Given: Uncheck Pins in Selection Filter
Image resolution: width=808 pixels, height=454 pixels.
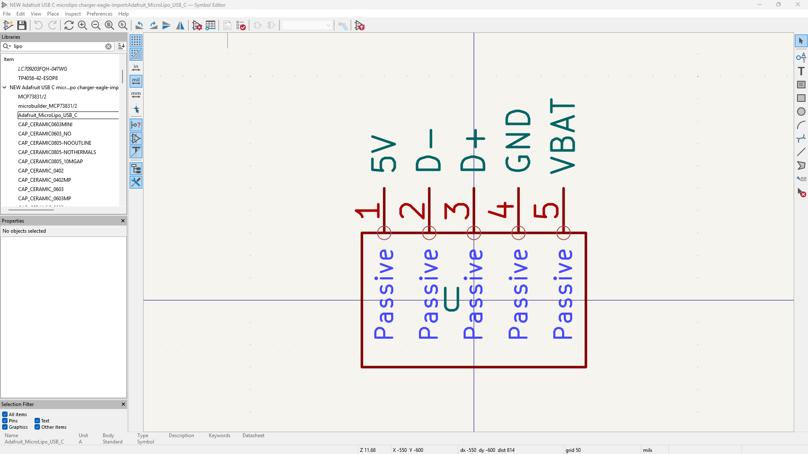Looking at the screenshot, I should (x=5, y=421).
